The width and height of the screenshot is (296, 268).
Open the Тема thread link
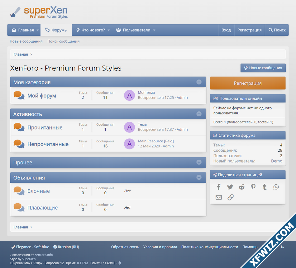click(142, 124)
